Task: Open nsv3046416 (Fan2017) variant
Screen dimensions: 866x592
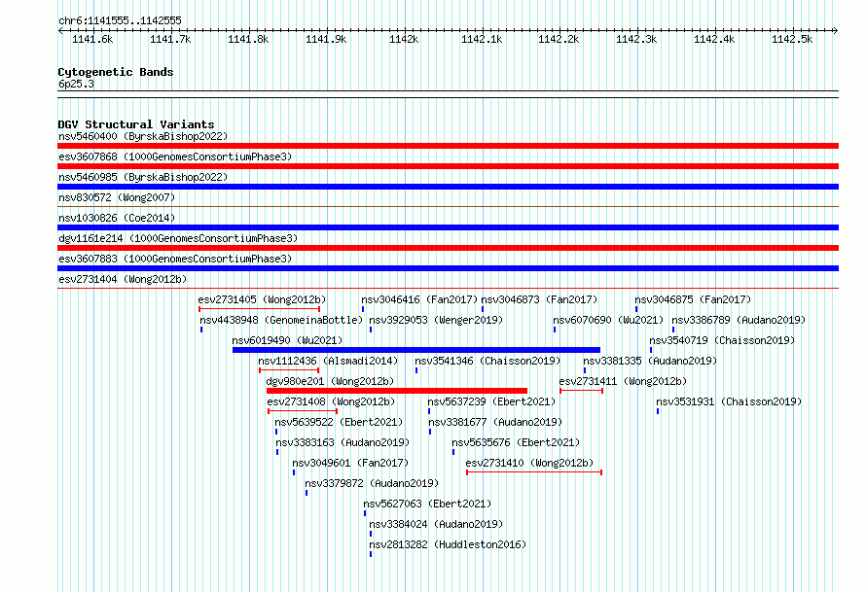Action: pos(419,299)
